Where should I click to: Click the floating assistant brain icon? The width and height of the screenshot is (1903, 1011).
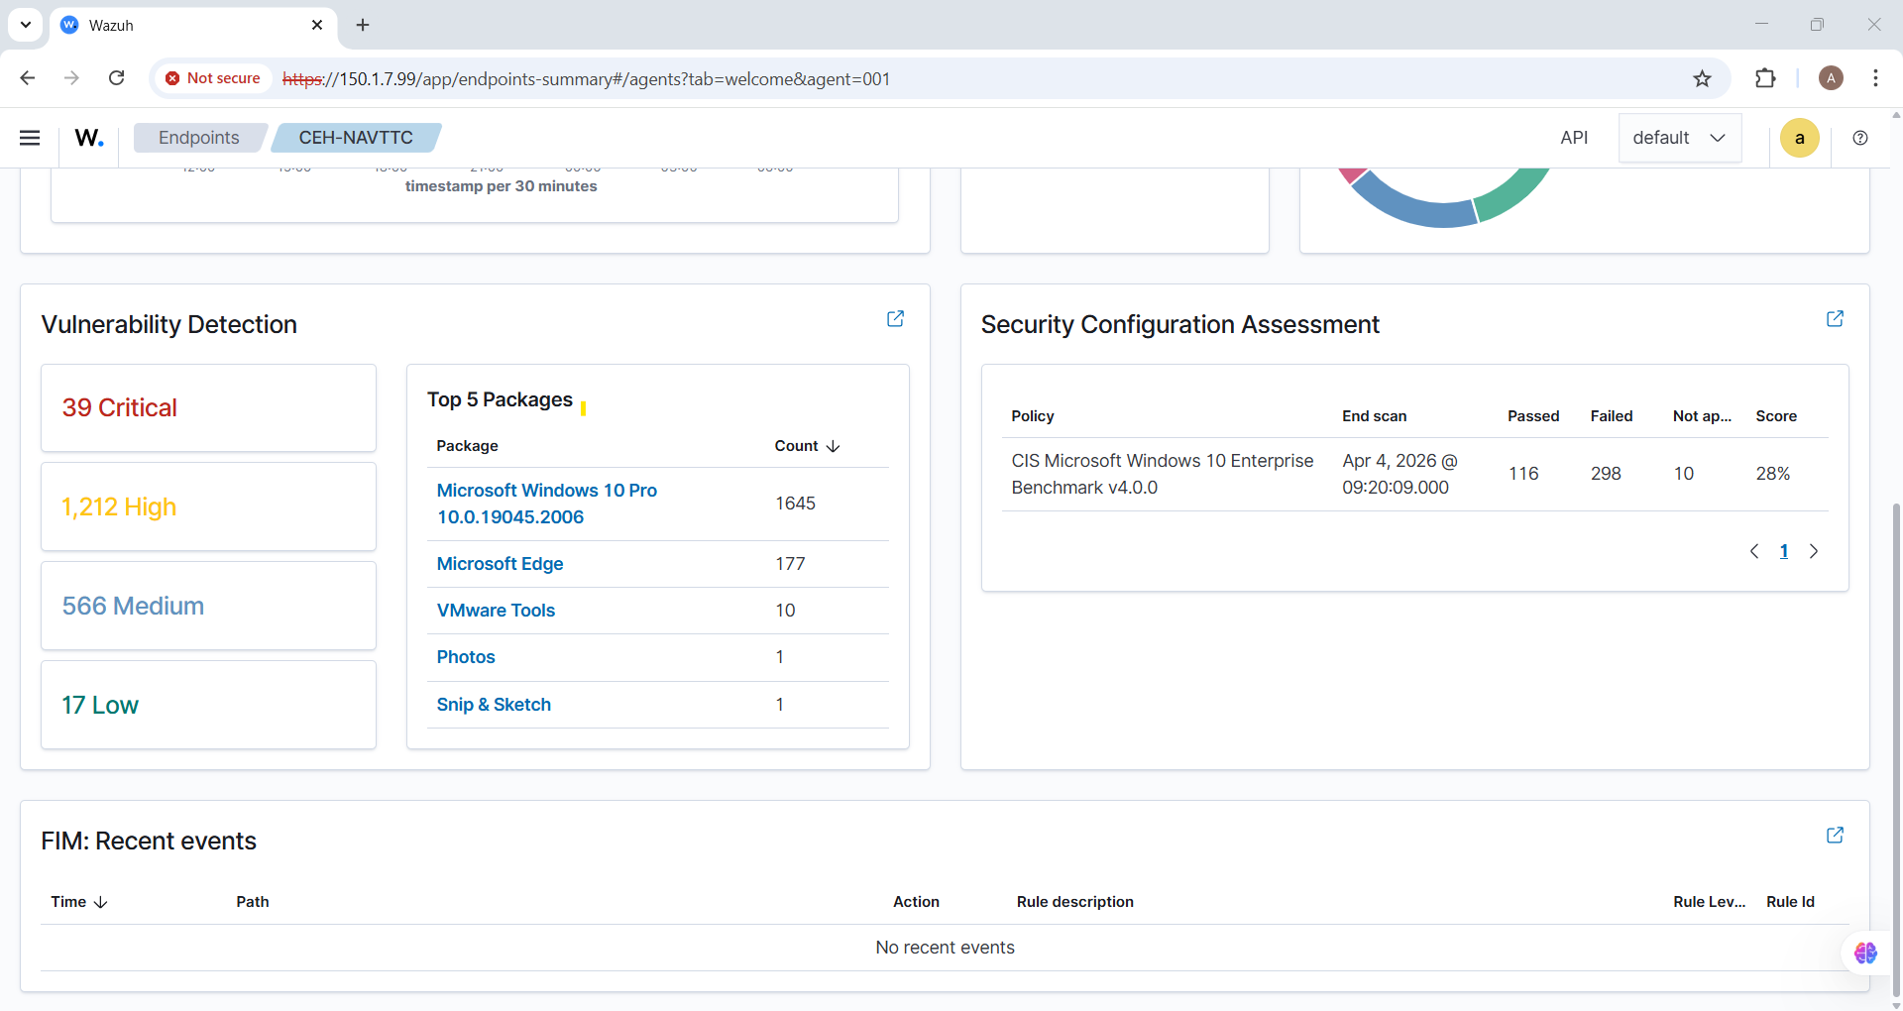1865,953
